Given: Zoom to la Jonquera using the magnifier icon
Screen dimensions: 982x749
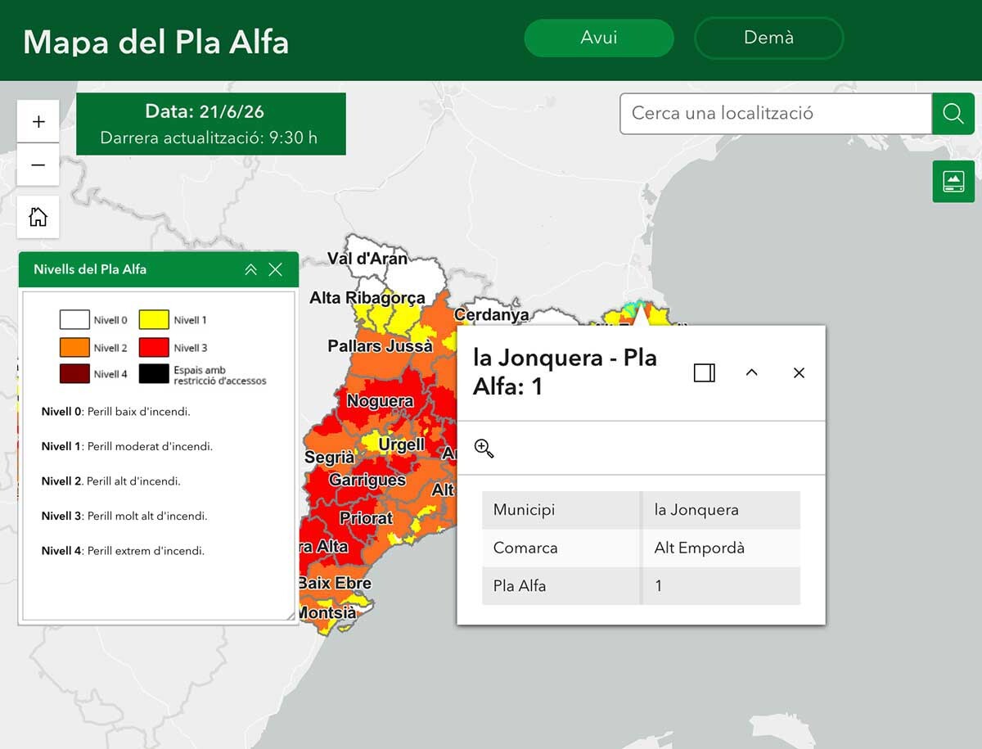Looking at the screenshot, I should [484, 448].
